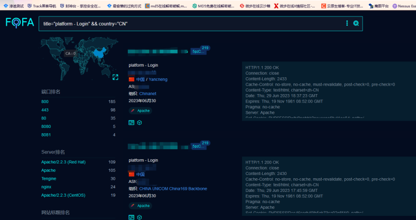The width and height of the screenshot is (416, 220).
Task: Filter by server nginx
Action: click(x=46, y=187)
